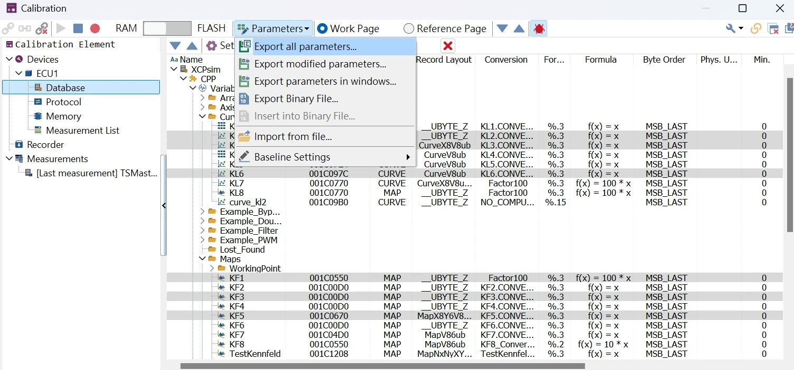This screenshot has width=794, height=370.
Task: Click the blue down arrow in top toolbar
Action: pos(502,28)
